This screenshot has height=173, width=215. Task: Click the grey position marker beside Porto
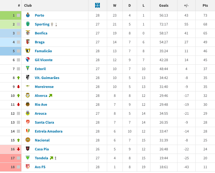point(18,15)
